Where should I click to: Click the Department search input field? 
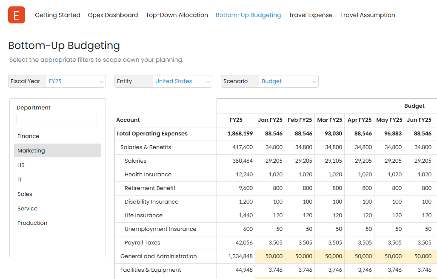click(57, 119)
